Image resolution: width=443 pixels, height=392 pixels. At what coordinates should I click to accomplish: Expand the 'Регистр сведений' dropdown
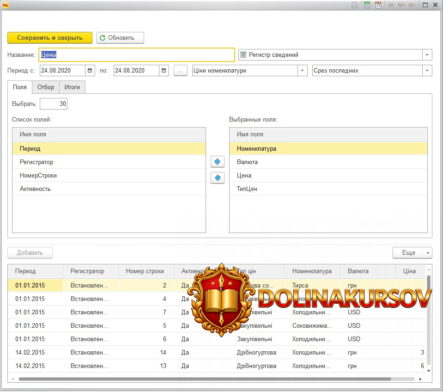pyautogui.click(x=427, y=55)
